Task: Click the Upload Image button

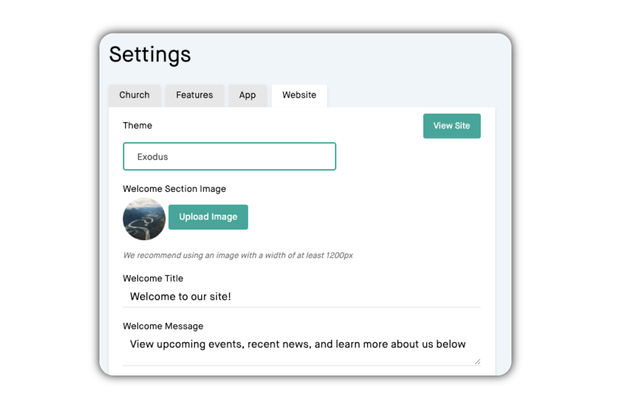Action: point(208,217)
